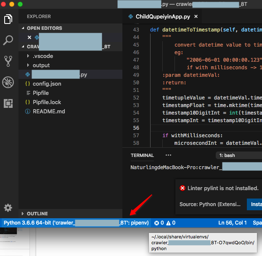Open the panel's more tabs ellipsis menu
The image size is (262, 256).
(168, 155)
